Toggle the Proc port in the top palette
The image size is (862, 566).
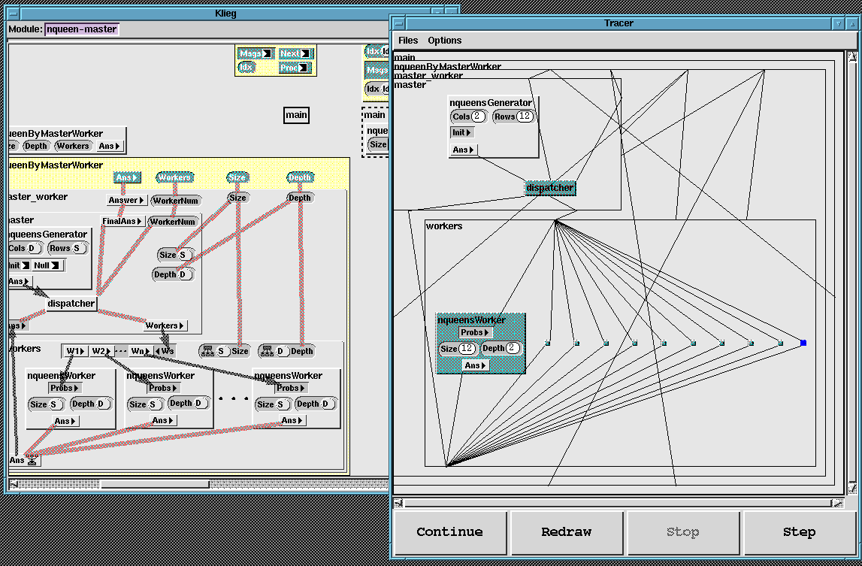[295, 68]
